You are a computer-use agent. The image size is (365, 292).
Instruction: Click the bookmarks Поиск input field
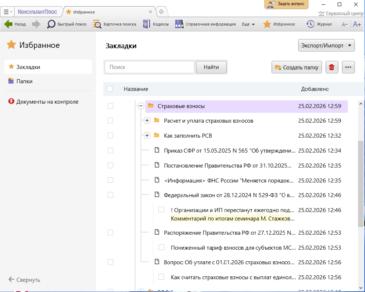pyautogui.click(x=149, y=67)
